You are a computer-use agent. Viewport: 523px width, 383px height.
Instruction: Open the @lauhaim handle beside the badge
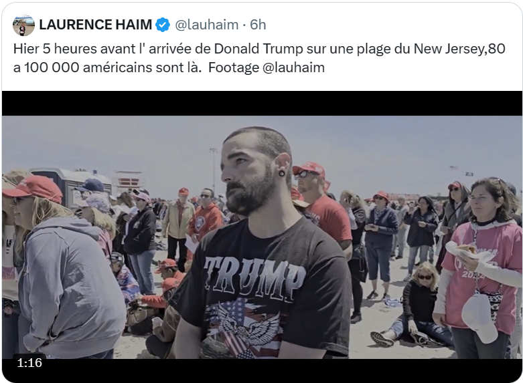(x=207, y=25)
